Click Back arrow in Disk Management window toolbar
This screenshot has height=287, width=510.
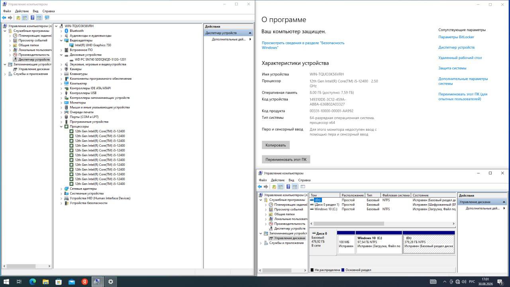(260, 187)
